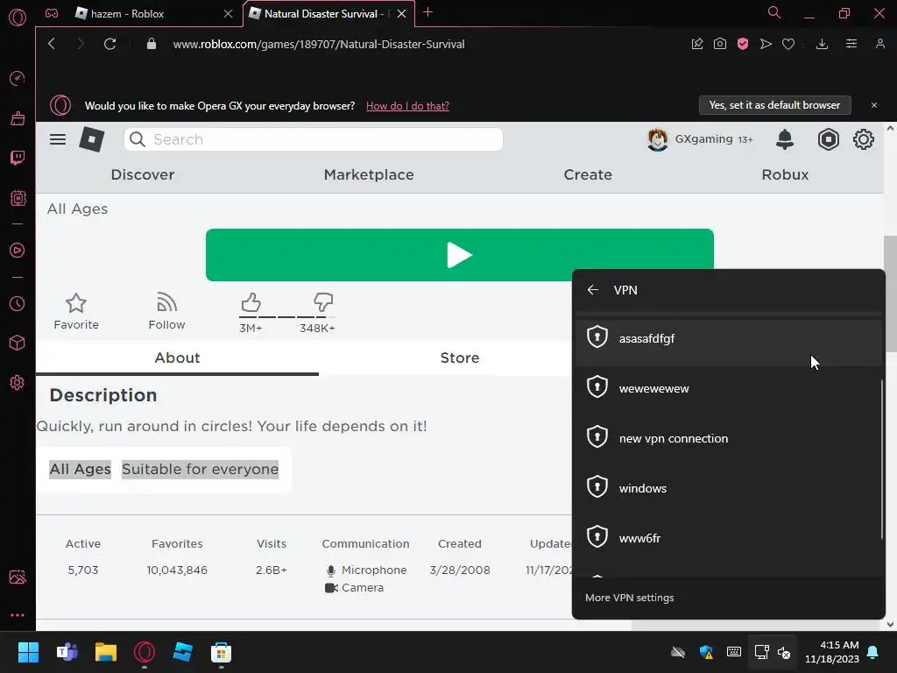Image resolution: width=897 pixels, height=673 pixels.
Task: Click the paper-plane send icon in address bar
Action: (766, 44)
